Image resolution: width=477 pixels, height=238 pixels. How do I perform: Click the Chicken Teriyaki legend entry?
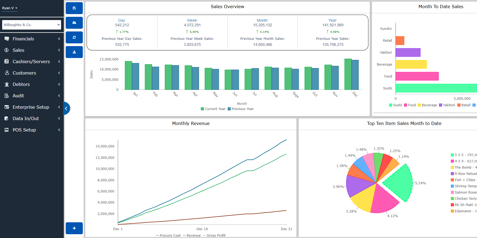click(464, 199)
